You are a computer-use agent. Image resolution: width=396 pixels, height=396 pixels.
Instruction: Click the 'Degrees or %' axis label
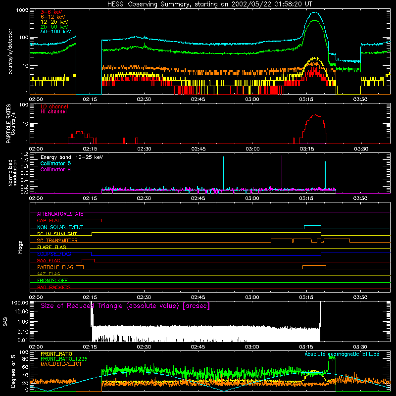(13, 371)
